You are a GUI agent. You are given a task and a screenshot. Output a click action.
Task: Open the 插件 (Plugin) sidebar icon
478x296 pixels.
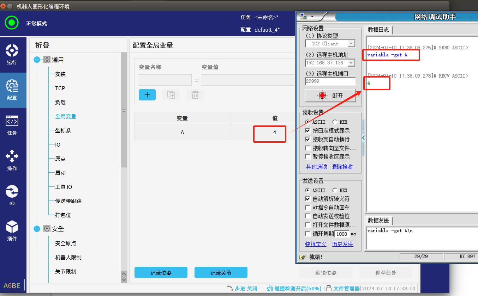click(x=12, y=231)
